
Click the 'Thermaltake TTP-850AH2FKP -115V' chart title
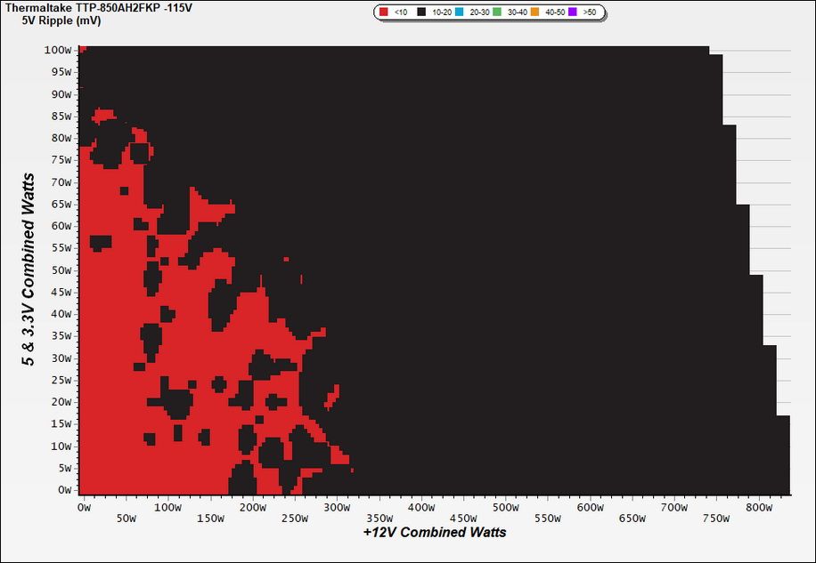(98, 8)
